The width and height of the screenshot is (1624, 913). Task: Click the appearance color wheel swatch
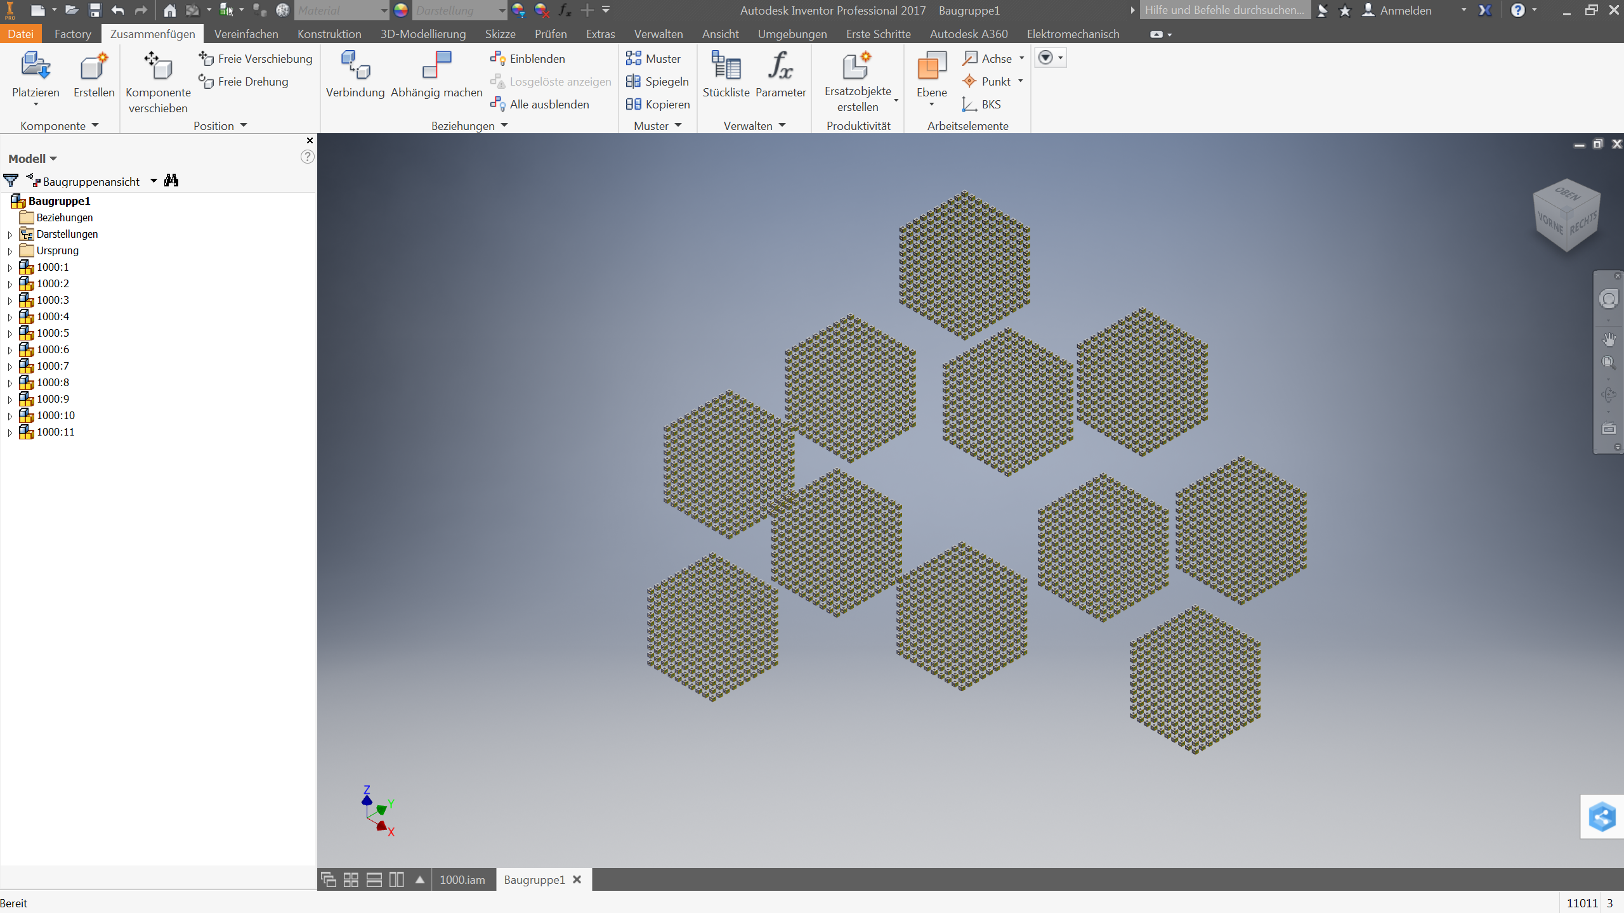[400, 10]
